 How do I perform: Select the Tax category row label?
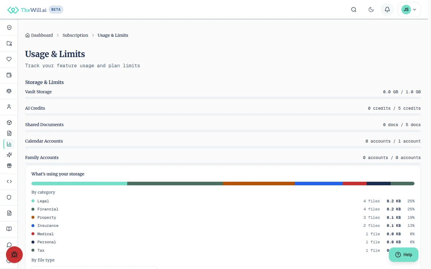41,250
